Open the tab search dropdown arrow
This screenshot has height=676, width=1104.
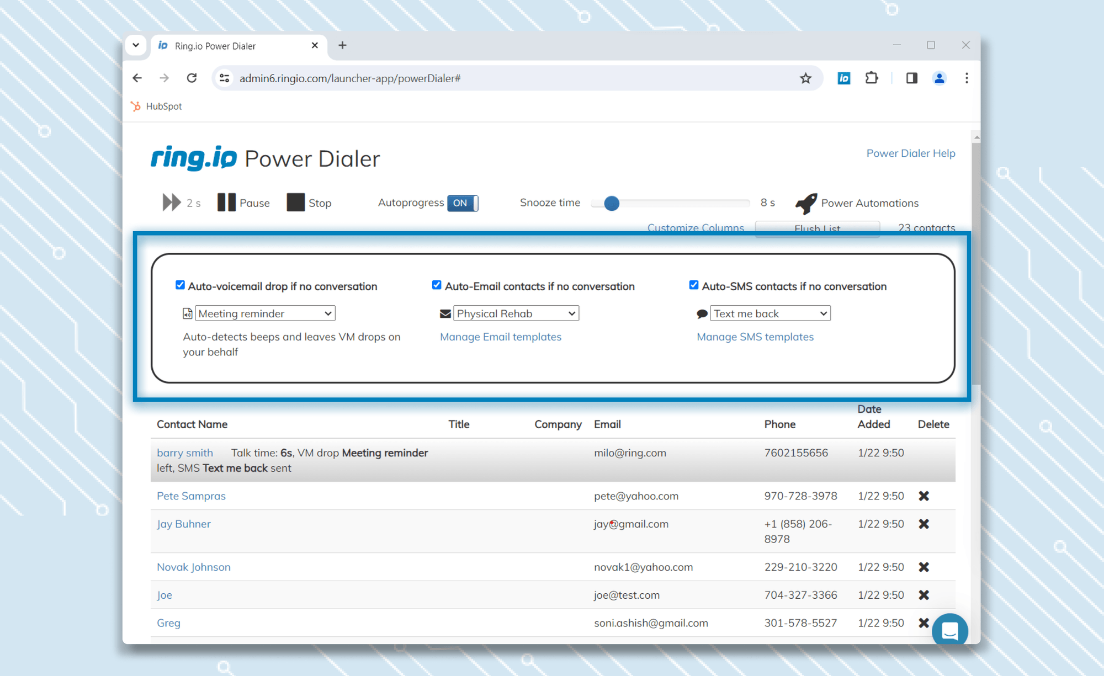(136, 46)
